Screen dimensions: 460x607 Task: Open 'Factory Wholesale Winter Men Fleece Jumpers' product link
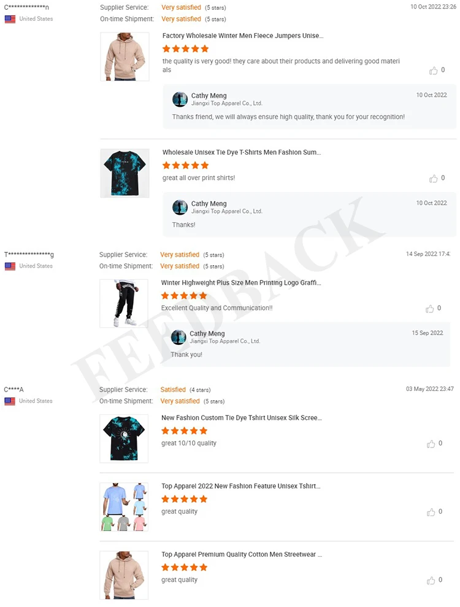tap(243, 36)
